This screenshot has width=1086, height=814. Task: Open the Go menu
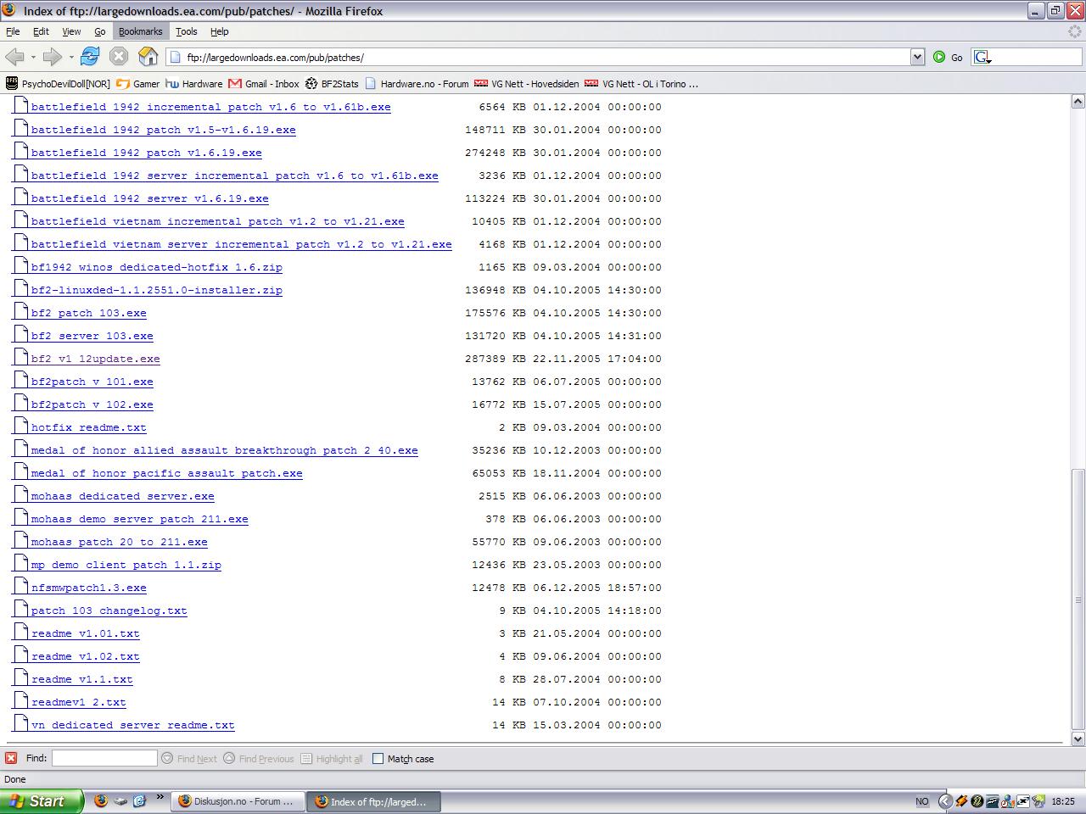tap(100, 31)
